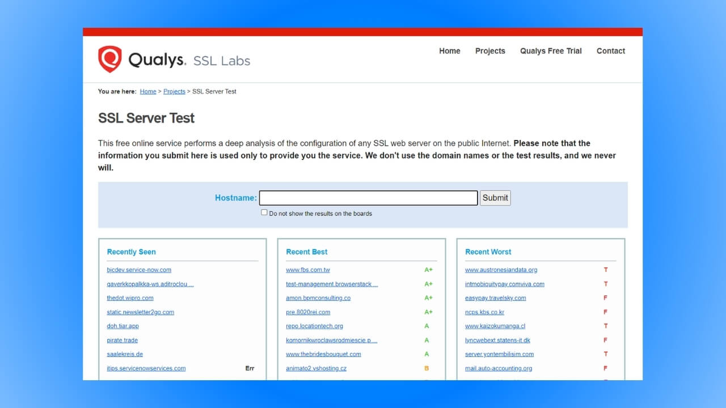726x408 pixels.
Task: Open www.thebridesbouquet.com result
Action: click(323, 354)
